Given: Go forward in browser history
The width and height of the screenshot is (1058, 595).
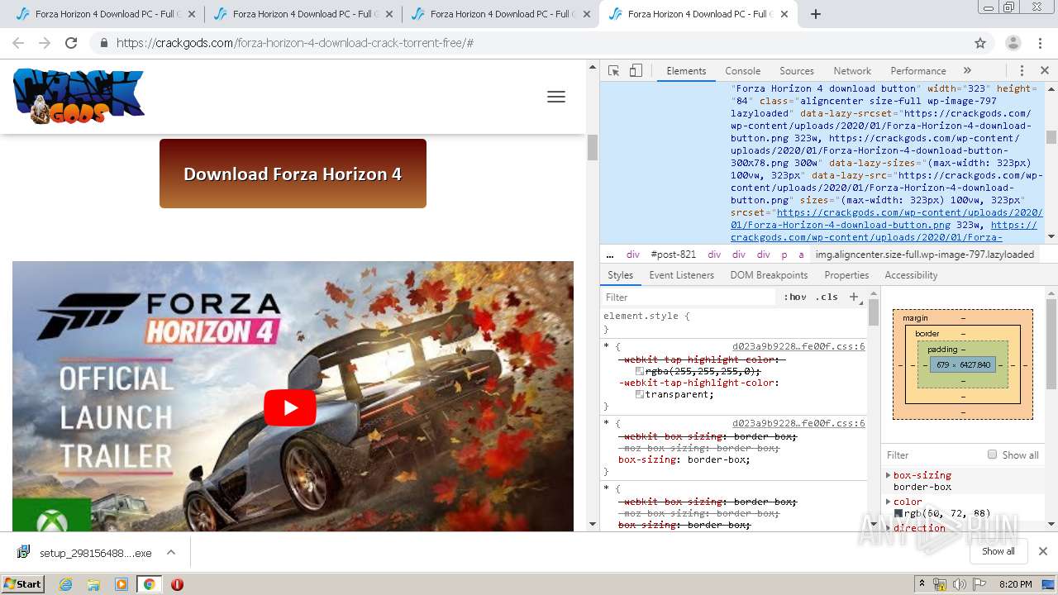Looking at the screenshot, I should coord(45,43).
